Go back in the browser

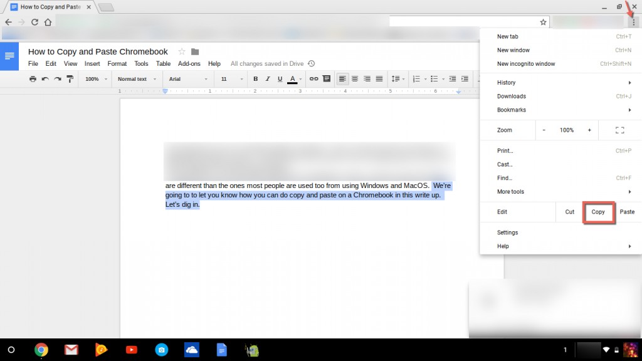tap(8, 22)
